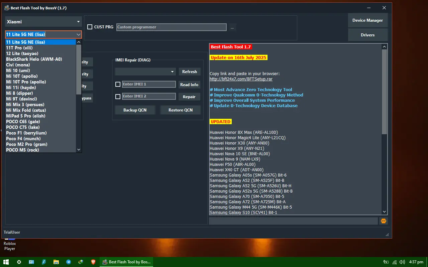Open the Windows Start menu
Viewport: 428px width, 267px height.
click(x=6, y=262)
